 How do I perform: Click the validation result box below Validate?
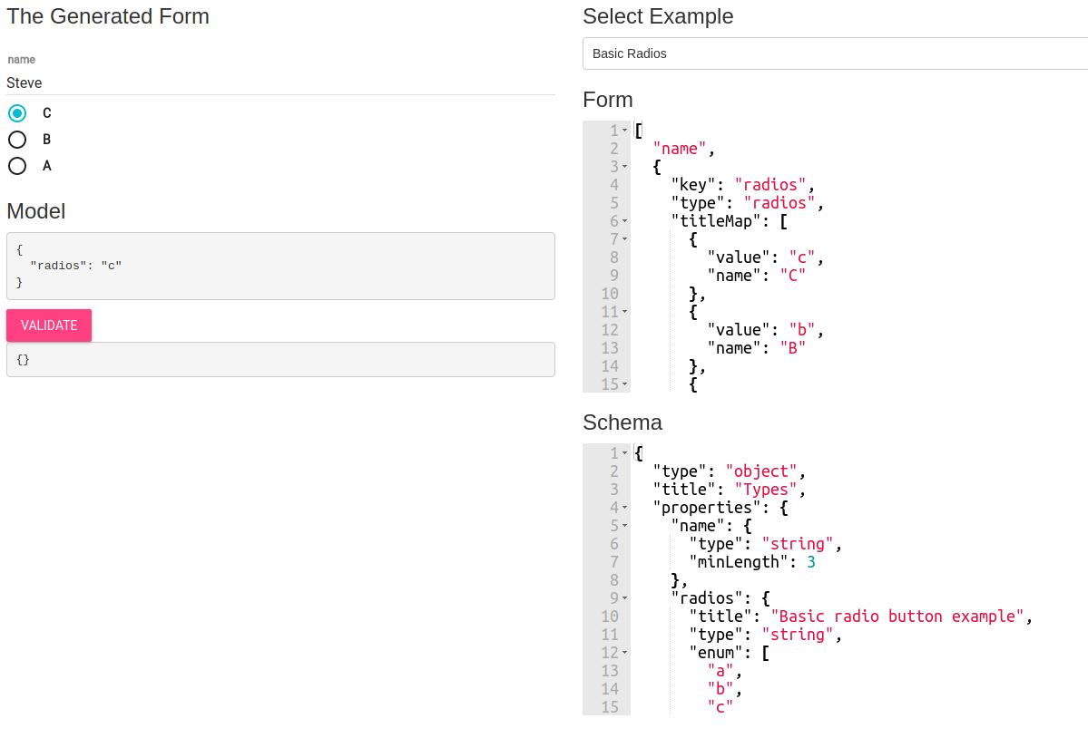(x=280, y=360)
